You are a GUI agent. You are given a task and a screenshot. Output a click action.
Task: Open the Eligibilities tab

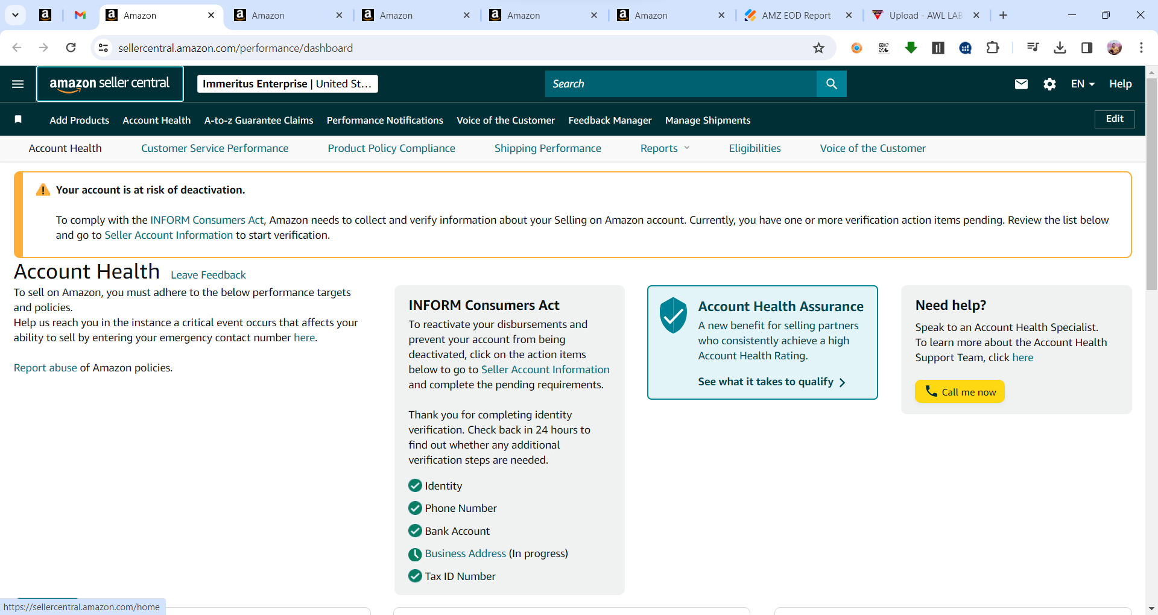tap(755, 148)
